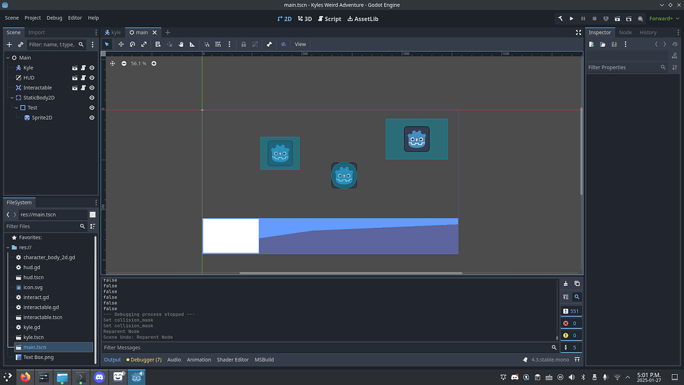The width and height of the screenshot is (684, 385).
Task: Add a new scene tab
Action: point(168,32)
